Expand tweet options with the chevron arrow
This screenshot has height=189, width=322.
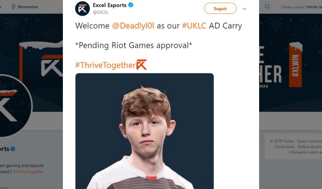tap(244, 9)
